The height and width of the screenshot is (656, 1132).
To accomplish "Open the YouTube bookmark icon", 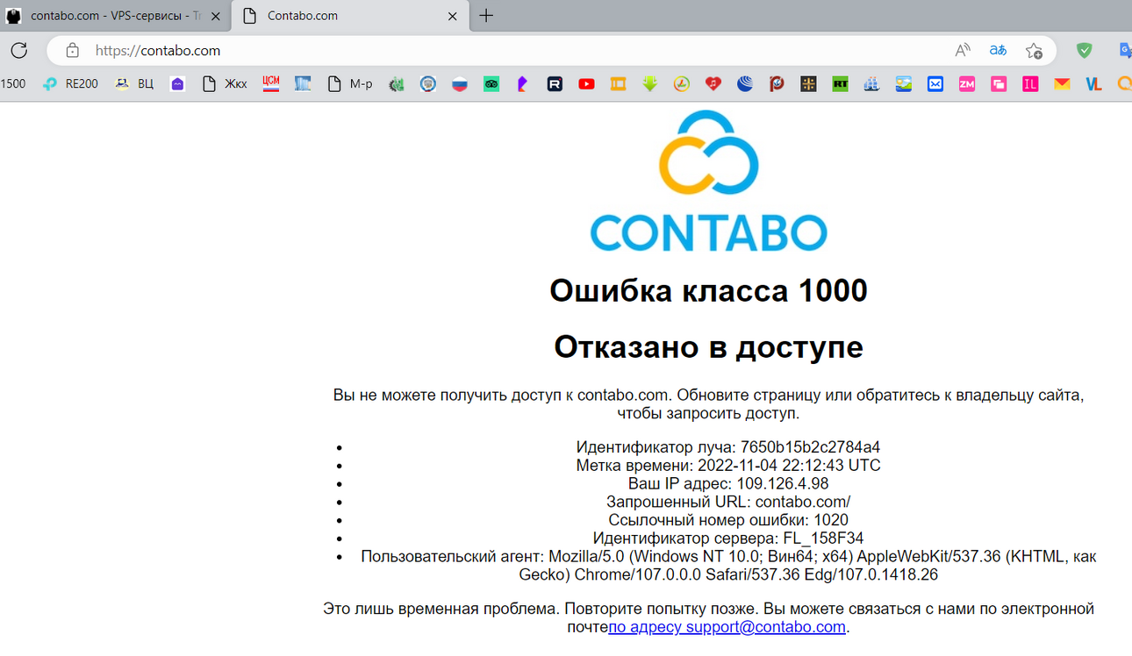I will pyautogui.click(x=586, y=84).
